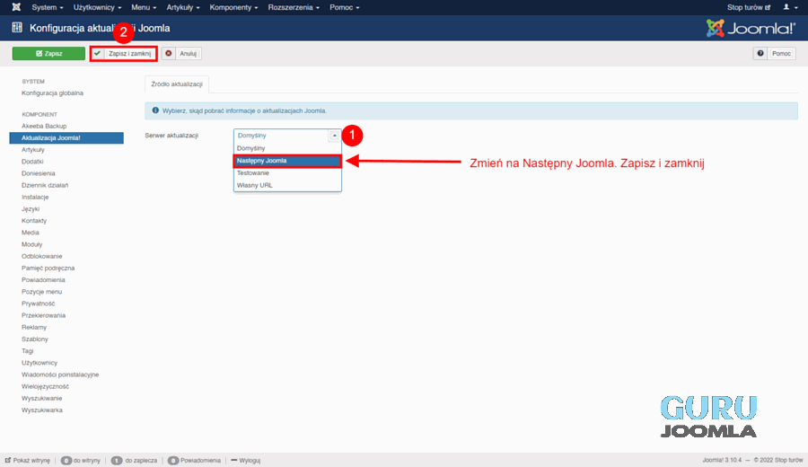Open Wielojęzyczność component settings

point(45,386)
